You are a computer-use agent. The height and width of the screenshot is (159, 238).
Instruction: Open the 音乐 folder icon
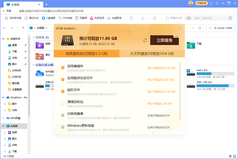[x=39, y=57]
